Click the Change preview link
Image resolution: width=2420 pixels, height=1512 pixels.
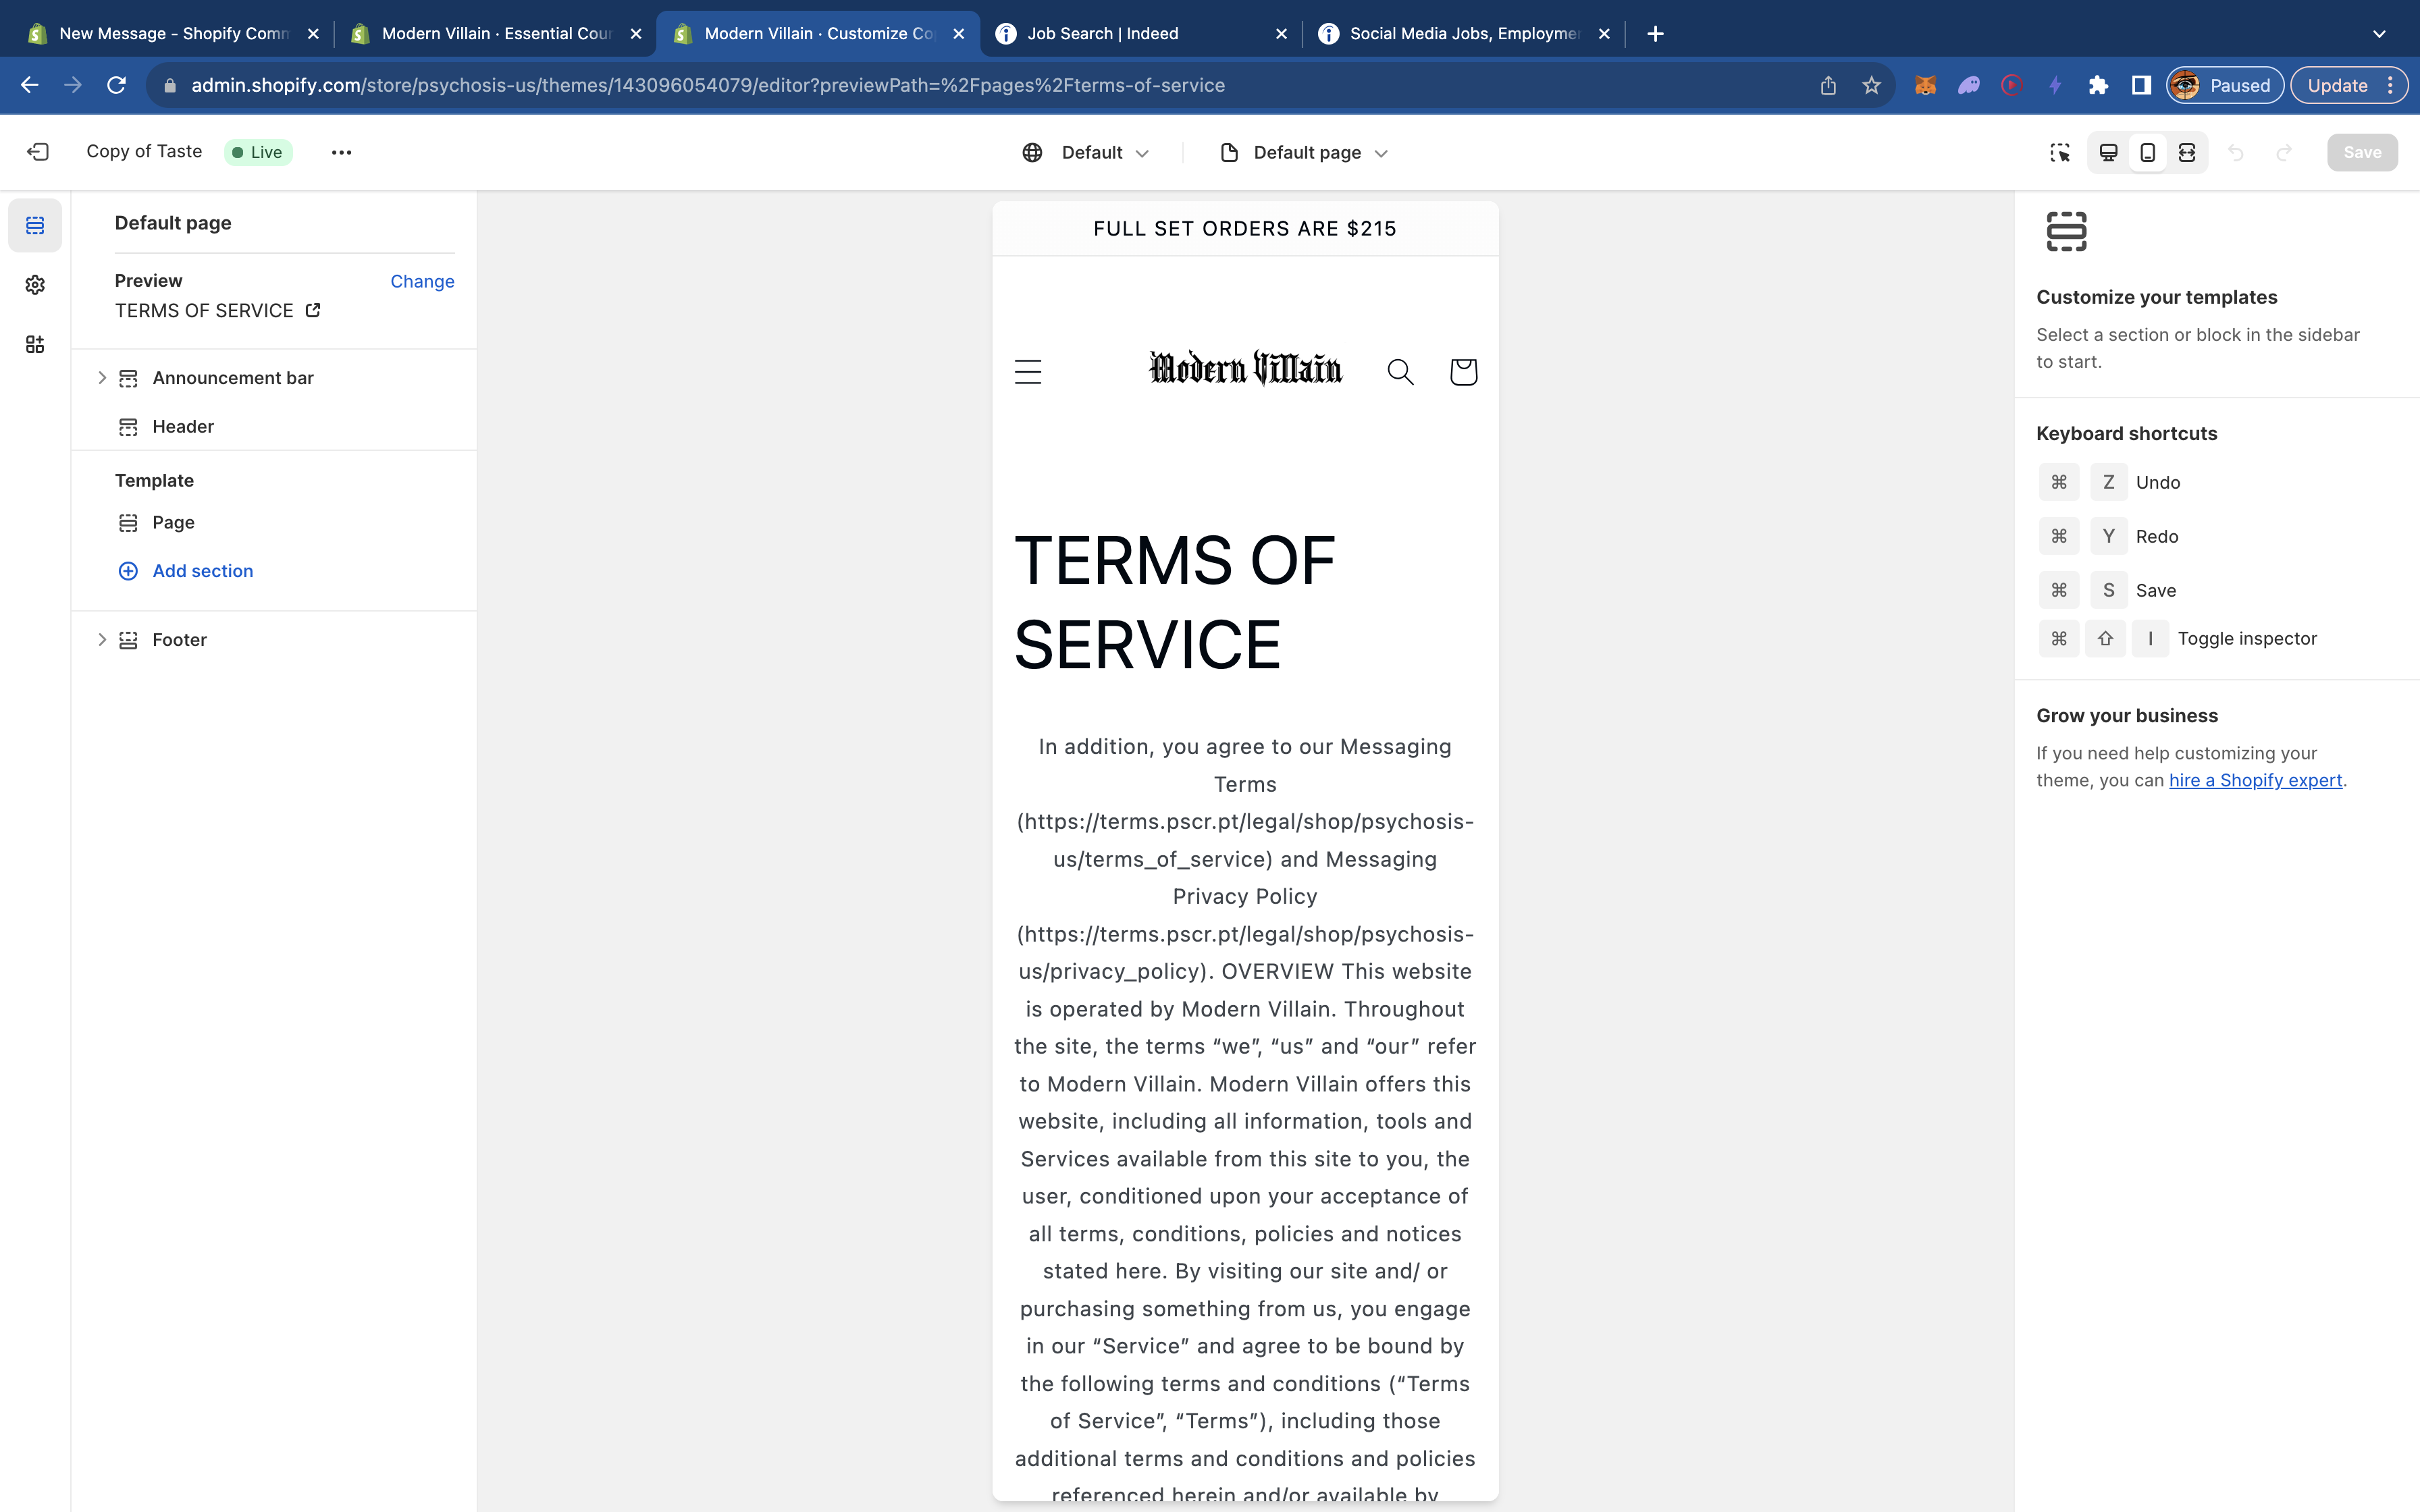coord(422,281)
